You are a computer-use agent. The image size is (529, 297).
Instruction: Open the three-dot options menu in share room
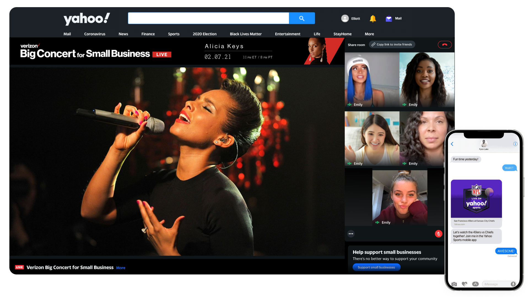351,234
